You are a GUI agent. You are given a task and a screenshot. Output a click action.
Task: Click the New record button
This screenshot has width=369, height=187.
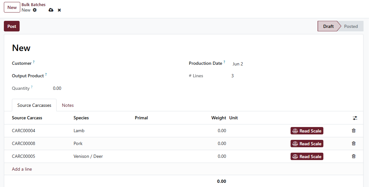point(12,7)
